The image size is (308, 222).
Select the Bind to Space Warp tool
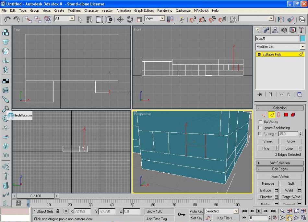(47, 19)
